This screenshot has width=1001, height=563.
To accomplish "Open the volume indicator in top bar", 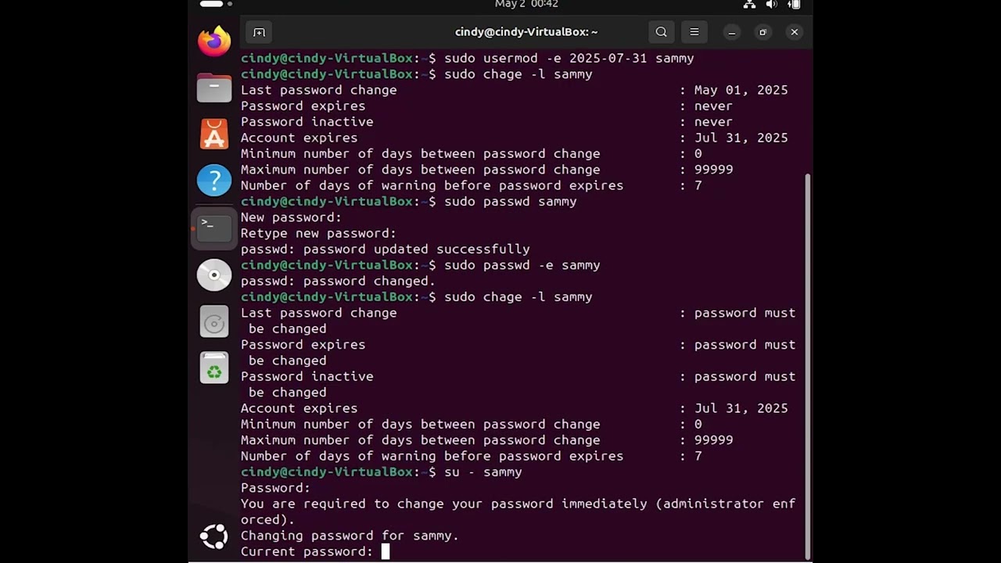I will coord(772,5).
